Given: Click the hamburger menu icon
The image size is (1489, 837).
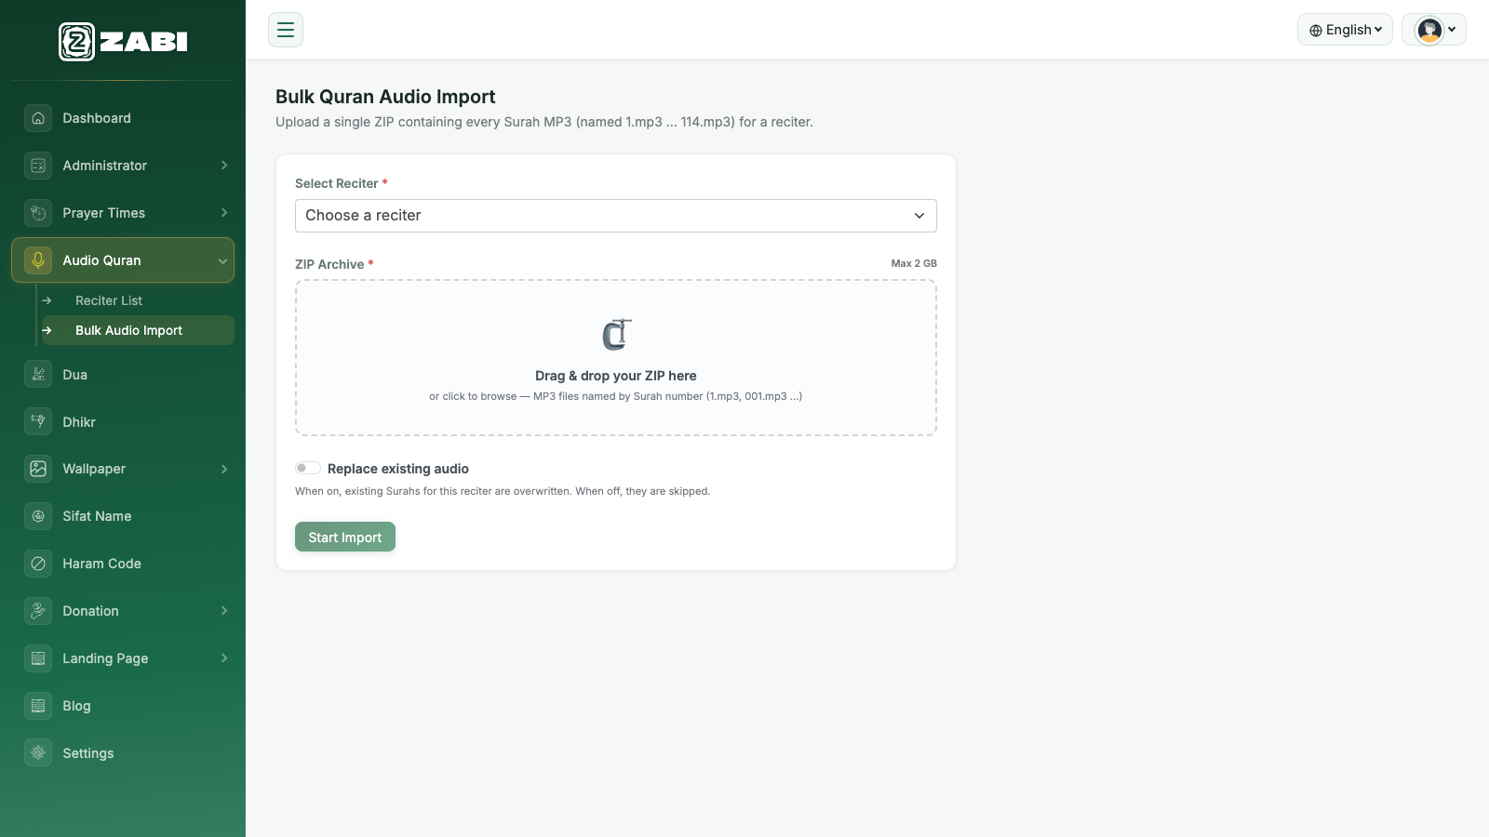Looking at the screenshot, I should click(286, 30).
